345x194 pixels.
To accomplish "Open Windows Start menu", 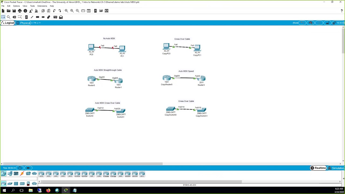I will pyautogui.click(x=4, y=191).
